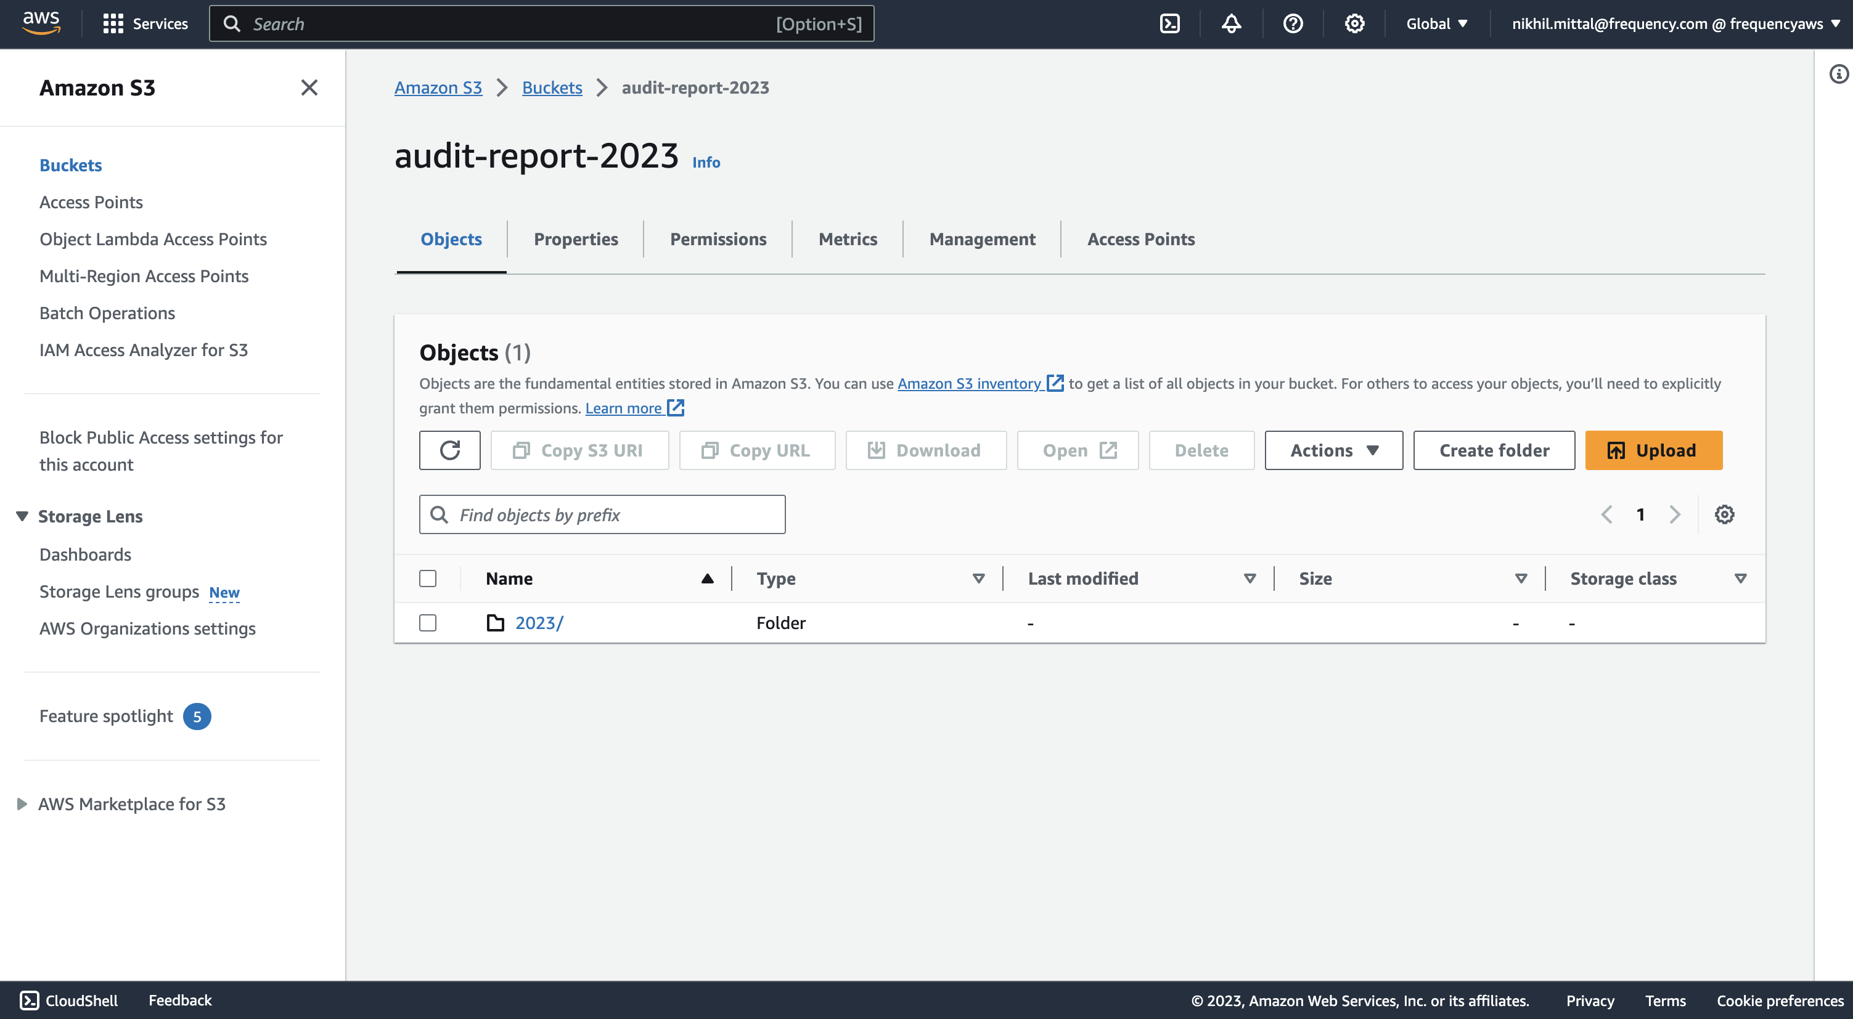Open Storage Lens Dashboards

tap(85, 554)
